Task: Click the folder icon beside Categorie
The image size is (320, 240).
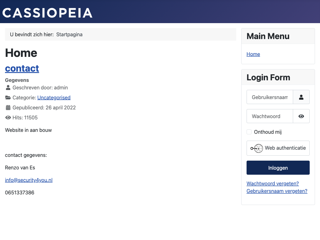Action: click(x=8, y=97)
